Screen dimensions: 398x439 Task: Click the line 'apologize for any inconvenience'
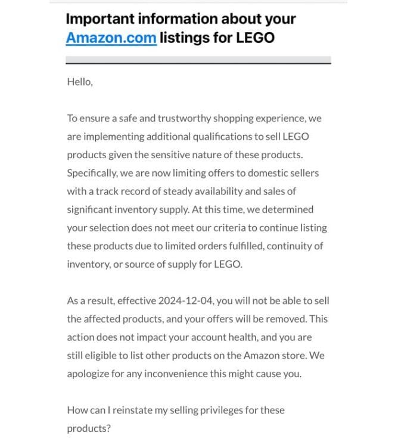[184, 374]
